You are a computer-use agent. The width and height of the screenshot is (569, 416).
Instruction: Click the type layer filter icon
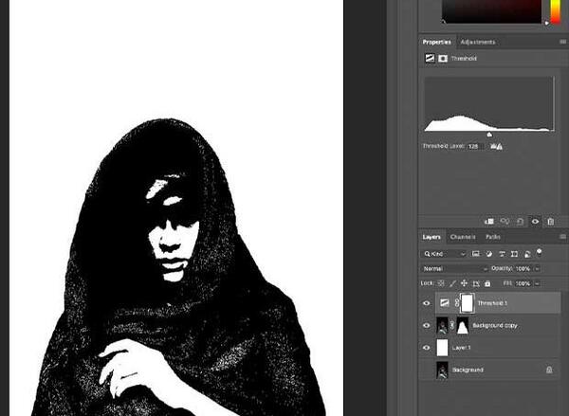[502, 254]
